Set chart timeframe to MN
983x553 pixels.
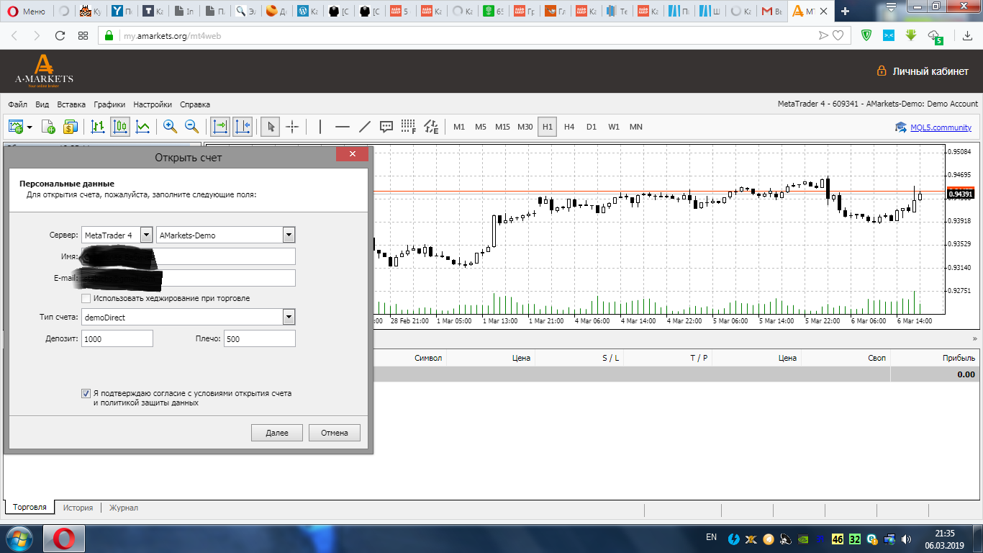click(x=636, y=127)
